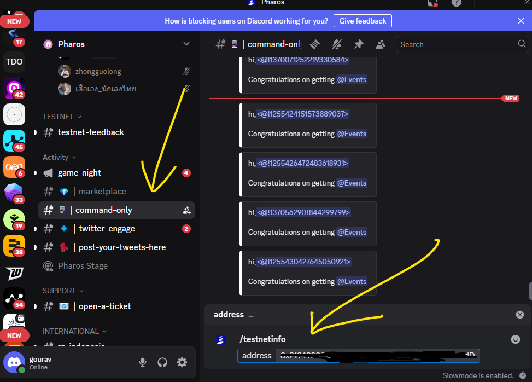
Task: Collapse the INTERNATIONAL category
Action: 75,331
